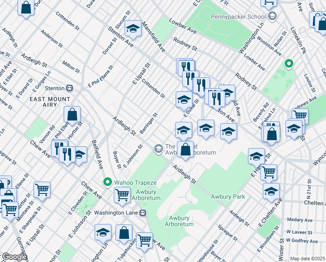326x262 pixels.
Task: Select the E Woodlawn St street label
Action: [268, 239]
